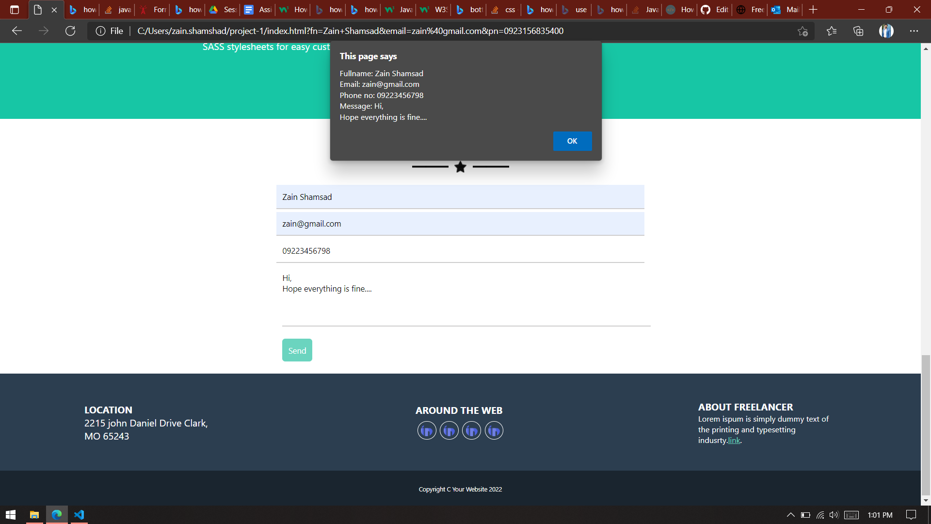Click the link in About Freelancer text
Screen dimensions: 931x524
pos(733,441)
